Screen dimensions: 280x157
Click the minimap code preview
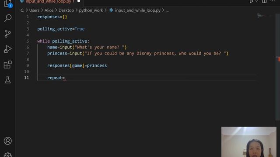264,16
